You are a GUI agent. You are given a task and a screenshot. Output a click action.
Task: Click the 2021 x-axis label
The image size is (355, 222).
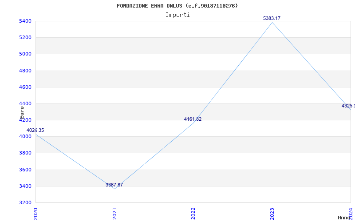[114, 214]
